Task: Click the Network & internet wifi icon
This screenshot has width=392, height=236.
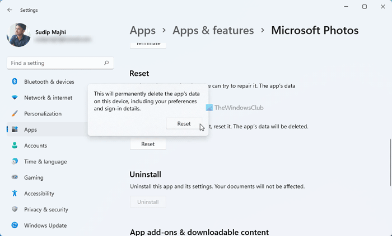Action: point(15,97)
